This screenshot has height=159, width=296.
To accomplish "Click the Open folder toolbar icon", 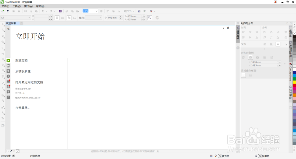I will click(8, 11).
